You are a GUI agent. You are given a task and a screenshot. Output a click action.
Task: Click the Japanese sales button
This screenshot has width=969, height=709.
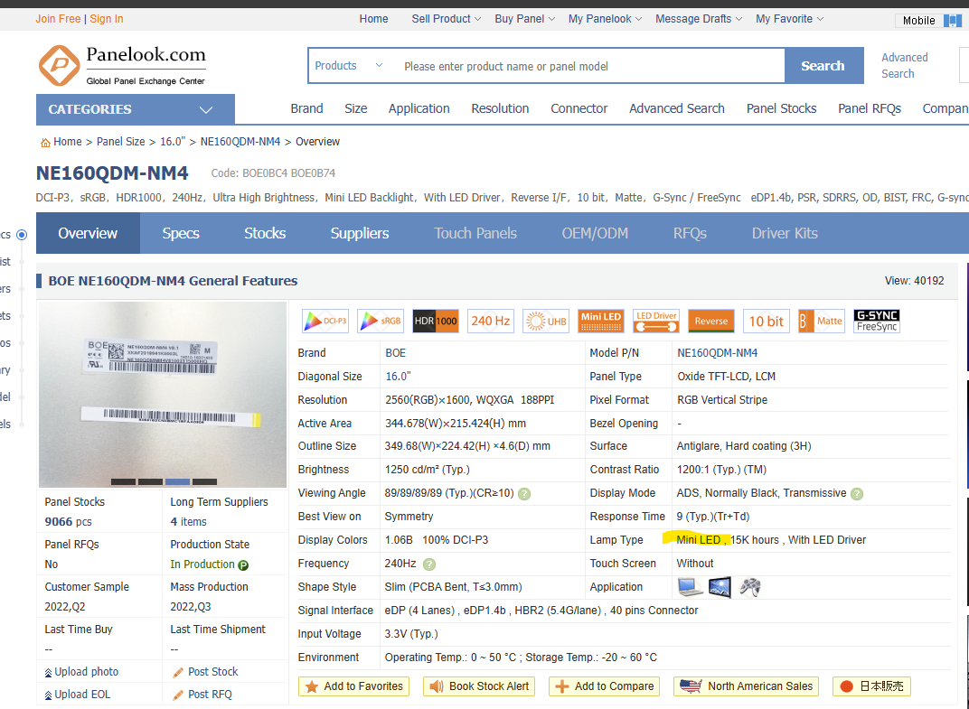tap(871, 686)
